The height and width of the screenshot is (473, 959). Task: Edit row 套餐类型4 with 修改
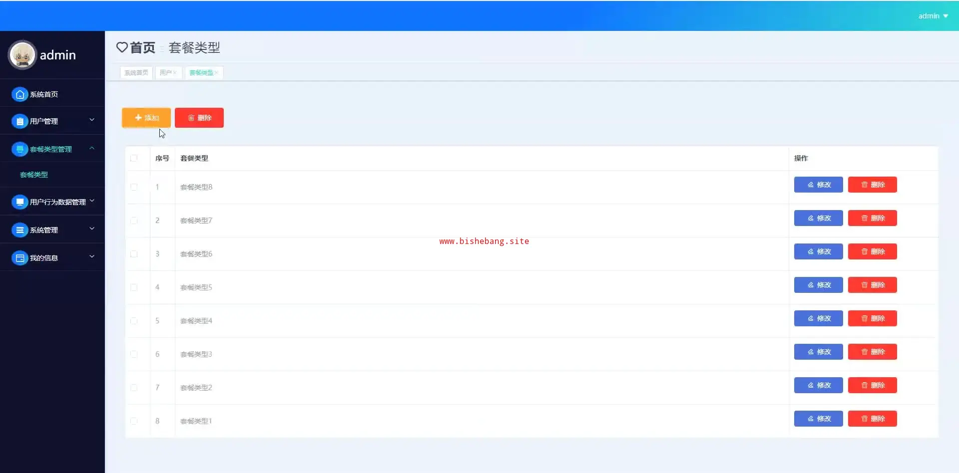819,318
